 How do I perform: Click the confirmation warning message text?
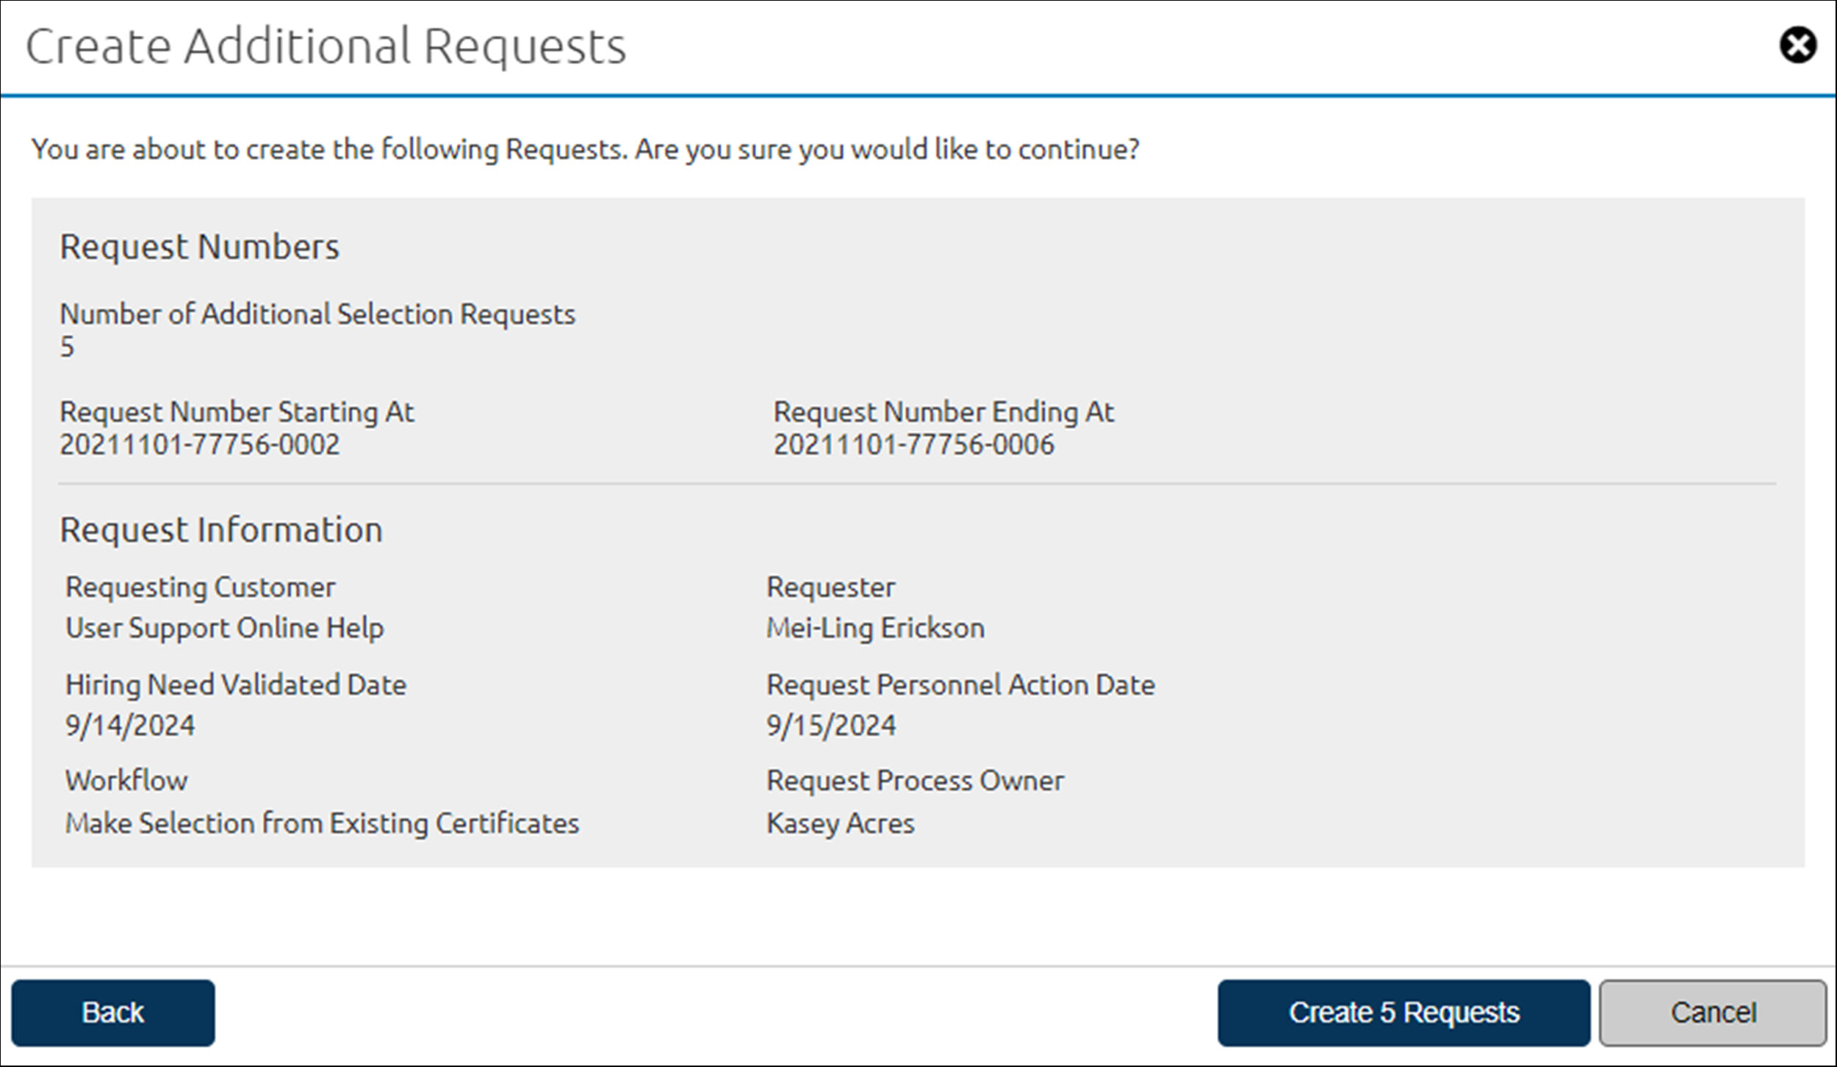click(584, 148)
